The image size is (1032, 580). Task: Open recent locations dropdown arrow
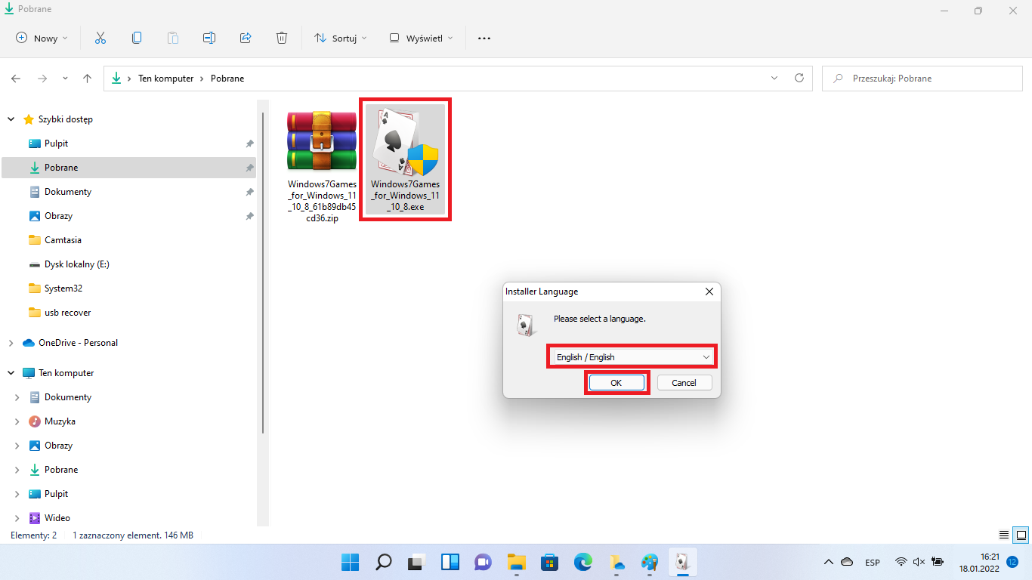65,79
